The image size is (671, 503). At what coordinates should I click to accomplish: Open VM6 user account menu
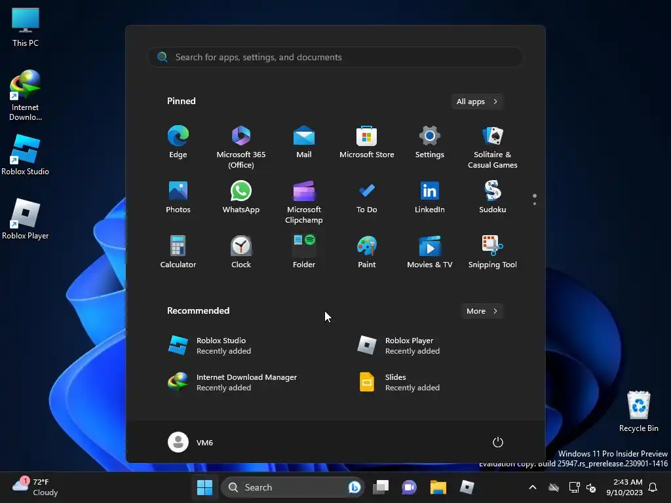191,442
